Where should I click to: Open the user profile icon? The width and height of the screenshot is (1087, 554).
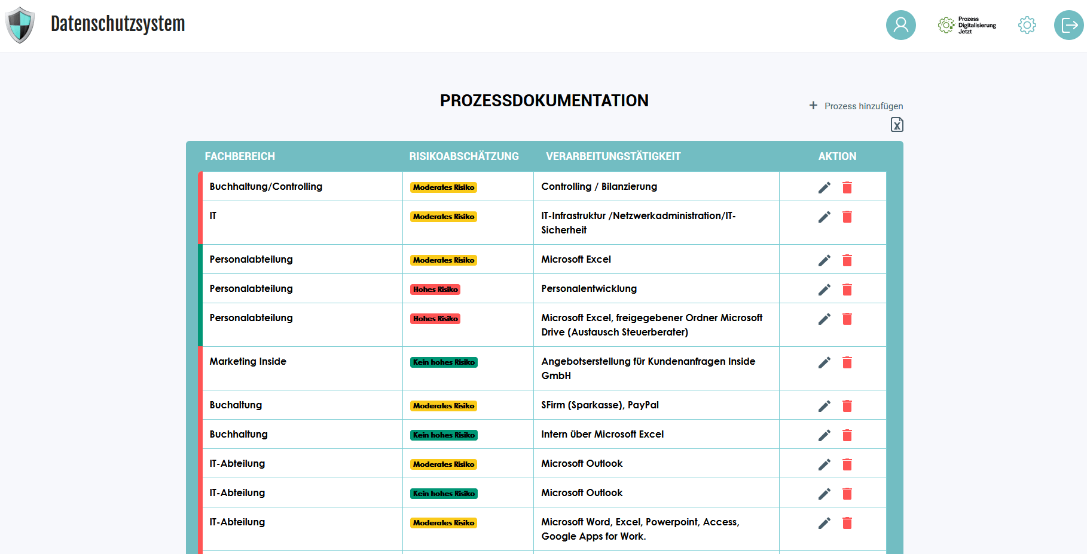[x=900, y=25]
